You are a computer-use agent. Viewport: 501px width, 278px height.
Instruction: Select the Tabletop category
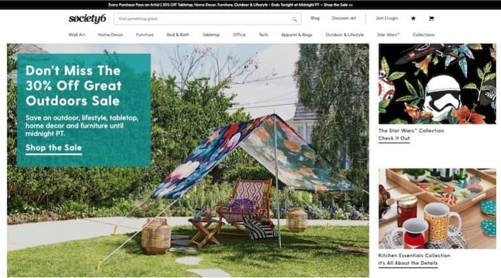coord(211,35)
